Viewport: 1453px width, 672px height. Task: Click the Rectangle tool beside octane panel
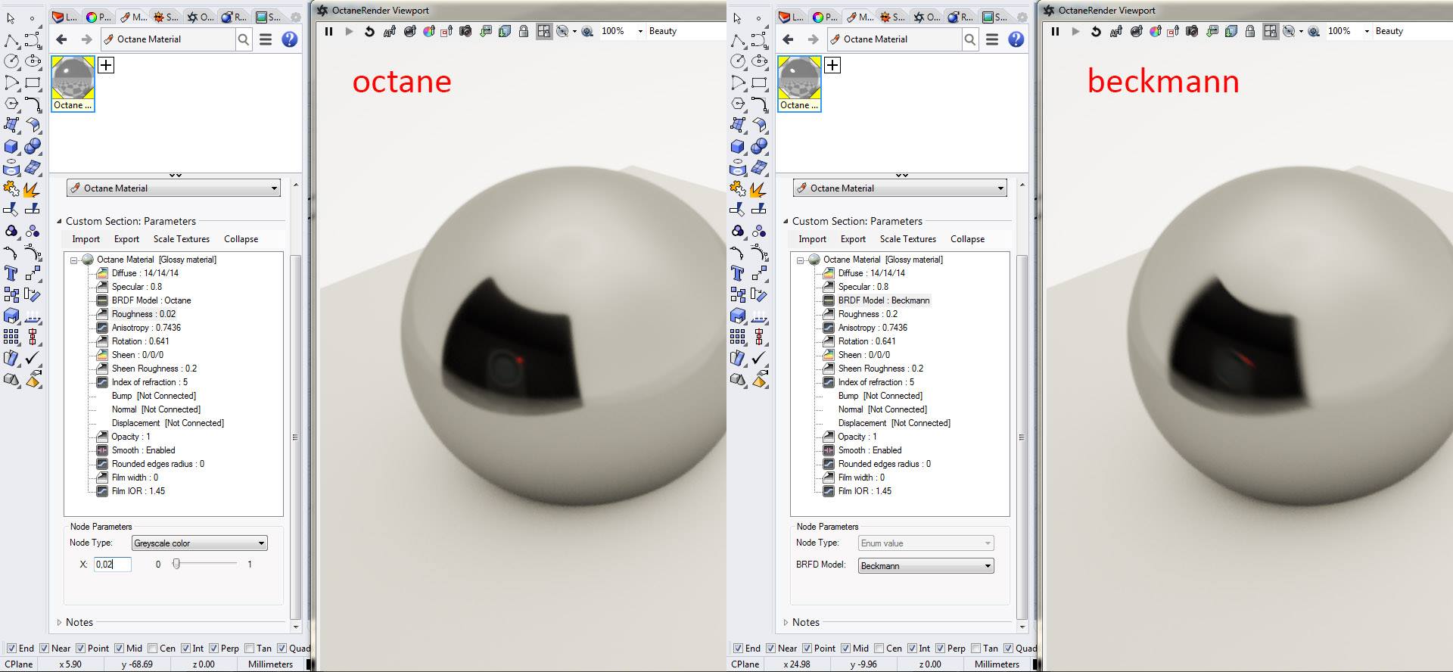[x=32, y=82]
